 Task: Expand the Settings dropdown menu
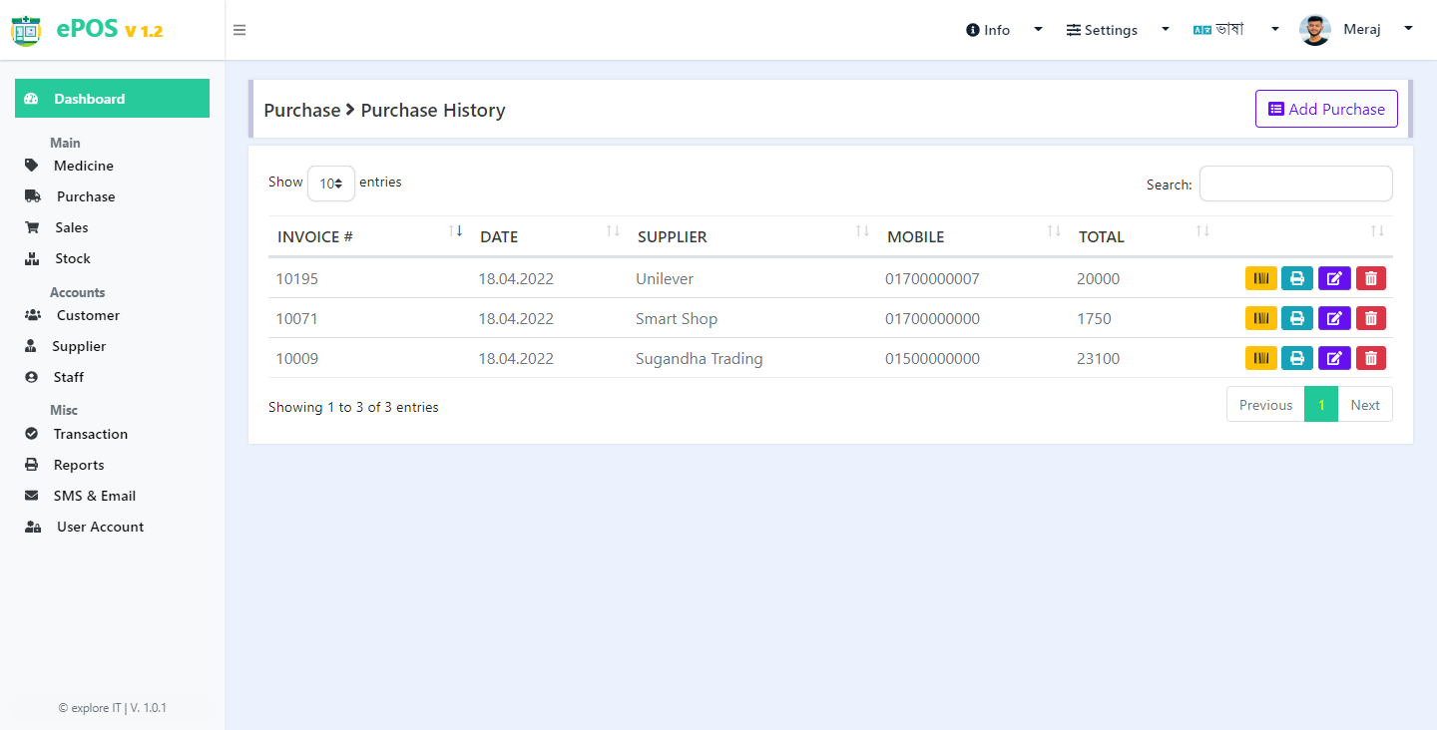click(x=1118, y=30)
